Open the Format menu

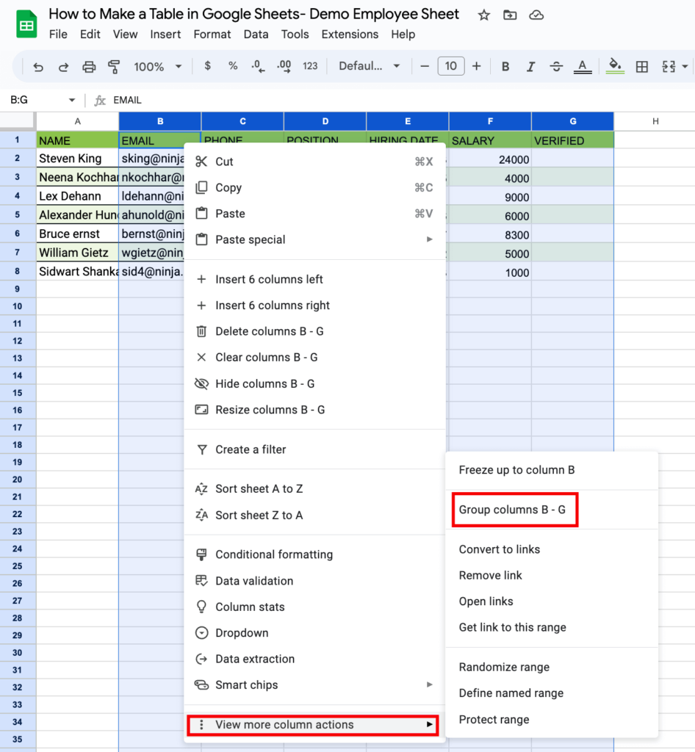(212, 35)
